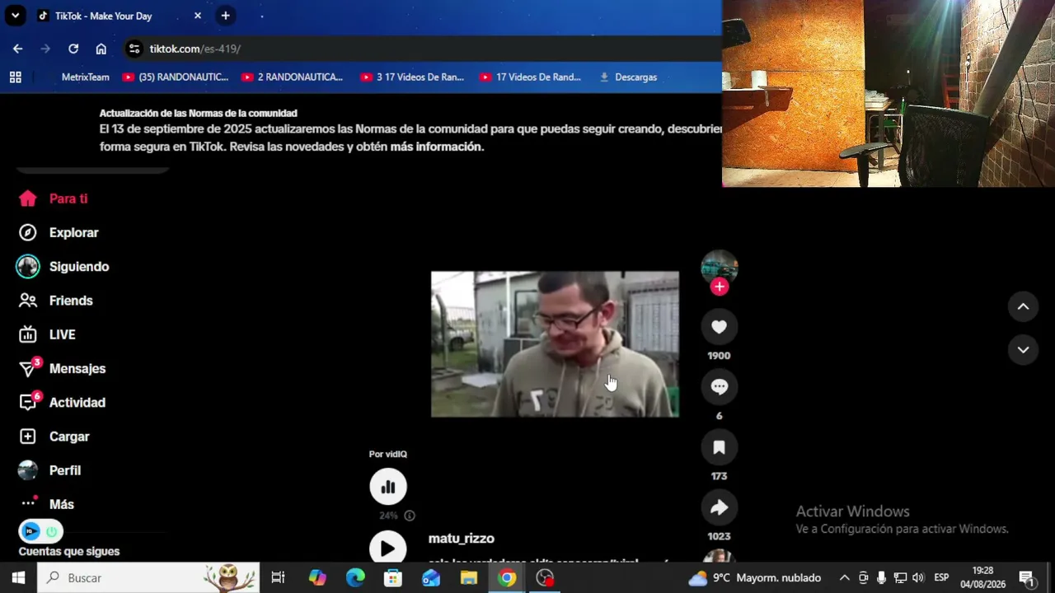Screen dimensions: 1055x593
Task: Click the vidIQ play button
Action: (388, 549)
